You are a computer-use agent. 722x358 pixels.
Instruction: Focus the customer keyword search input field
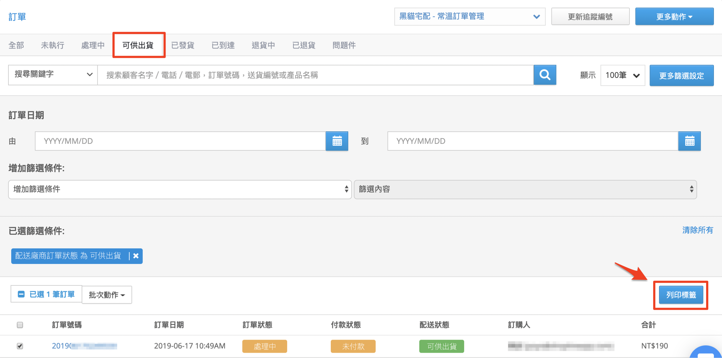[315, 75]
